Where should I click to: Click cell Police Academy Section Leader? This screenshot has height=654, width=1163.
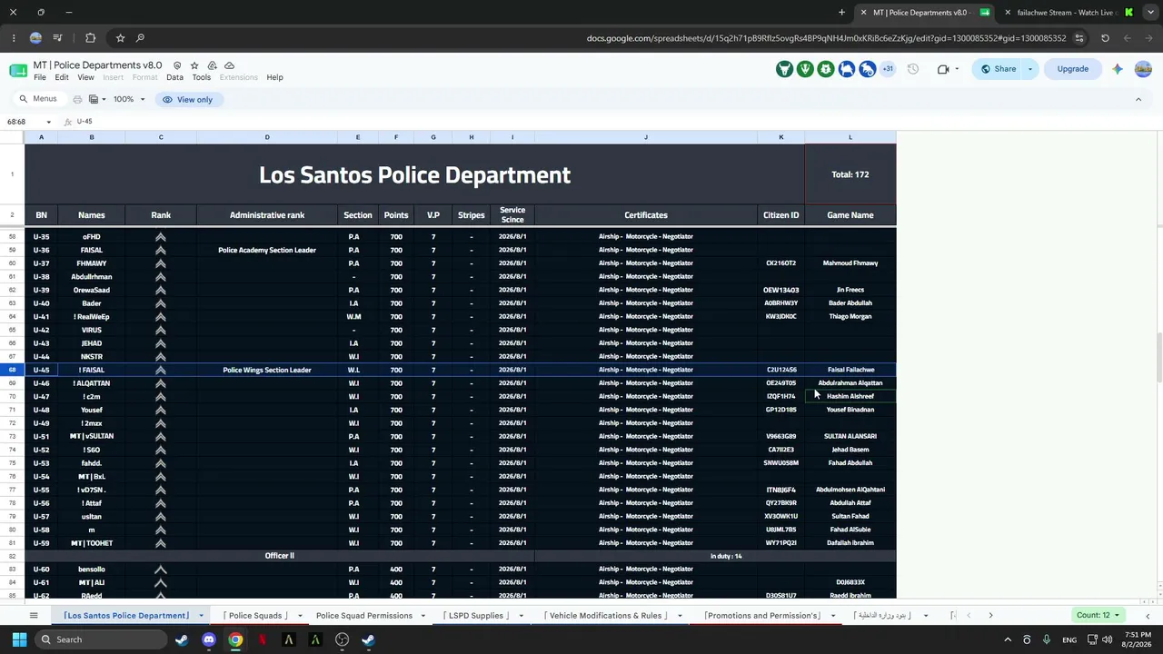coord(267,250)
